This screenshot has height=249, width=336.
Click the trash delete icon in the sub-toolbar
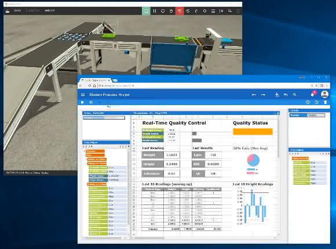pyautogui.click(x=326, y=102)
